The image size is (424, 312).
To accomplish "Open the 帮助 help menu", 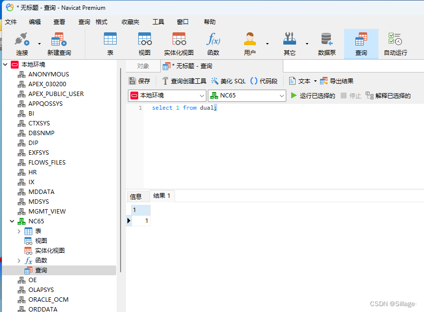I will [210, 22].
